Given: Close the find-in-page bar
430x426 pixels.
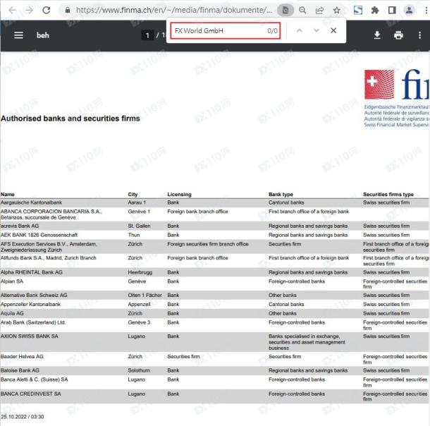Looking at the screenshot, I should (x=333, y=30).
